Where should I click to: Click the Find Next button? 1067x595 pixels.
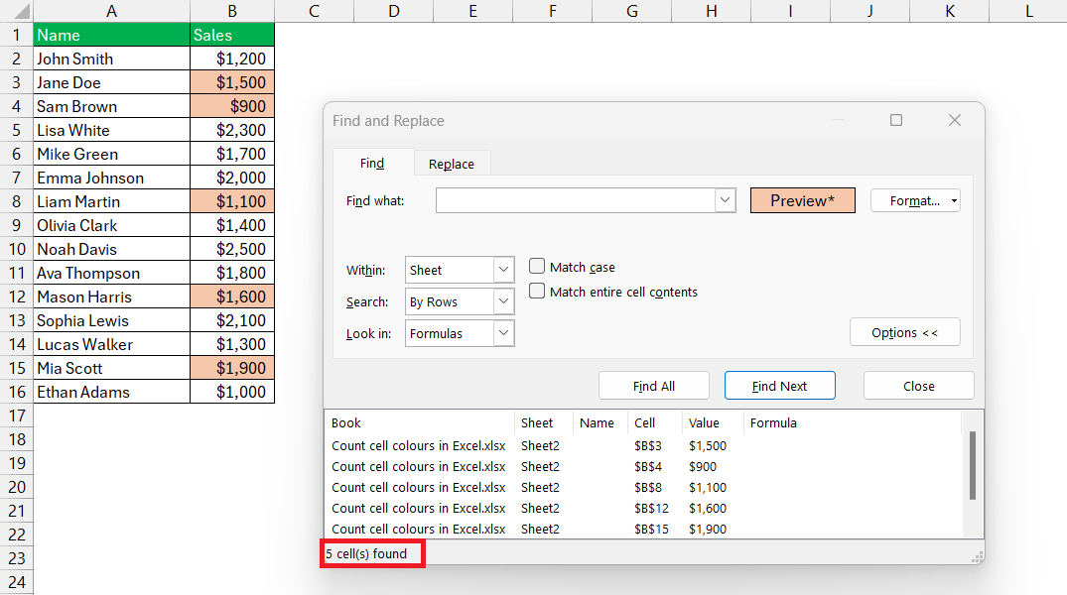[x=780, y=386]
